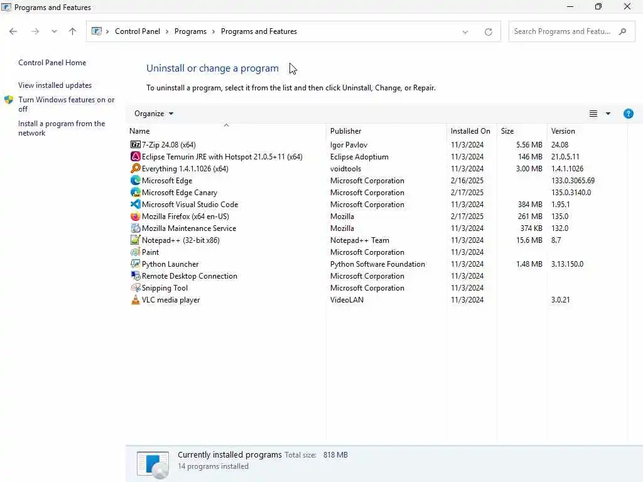Viewport: 643px width, 482px height.
Task: Click the change view list icon
Action: 593,114
